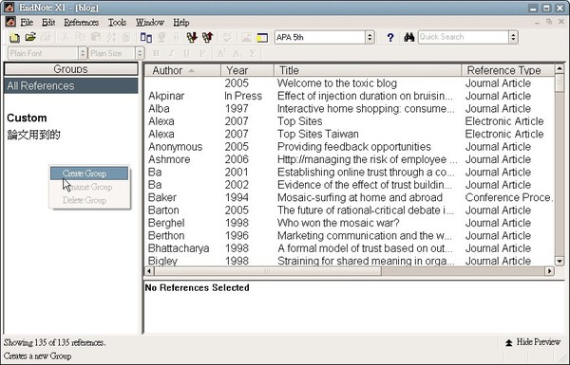
Task: Choose Create Group in context menu
Action: (x=89, y=173)
